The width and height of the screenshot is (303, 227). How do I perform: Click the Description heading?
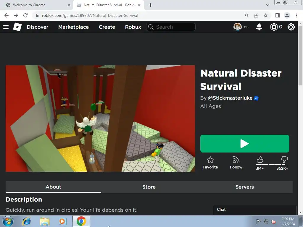[x=24, y=200]
